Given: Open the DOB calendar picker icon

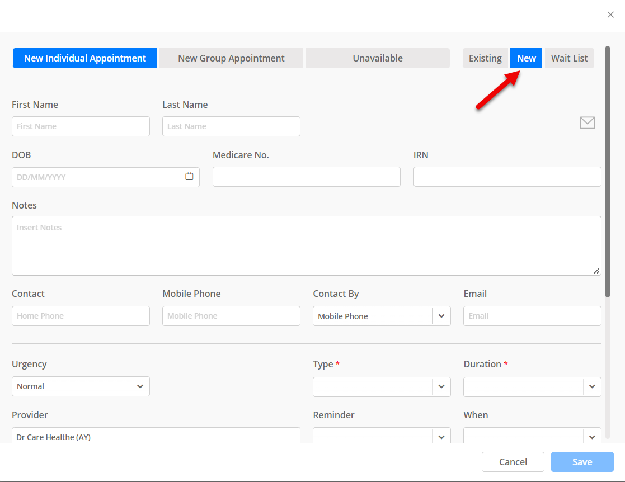Looking at the screenshot, I should [190, 177].
